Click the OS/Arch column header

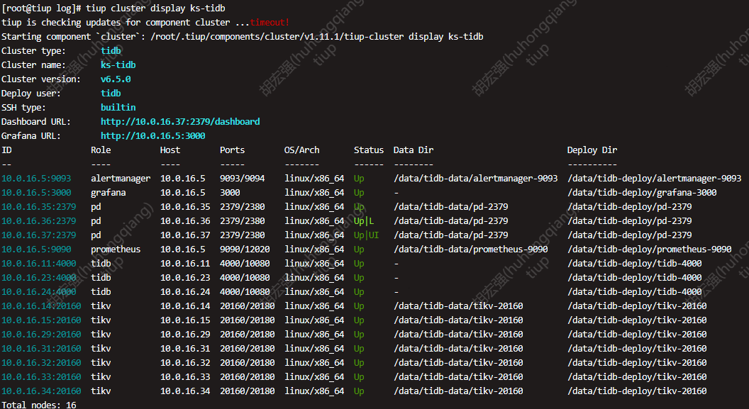(302, 150)
